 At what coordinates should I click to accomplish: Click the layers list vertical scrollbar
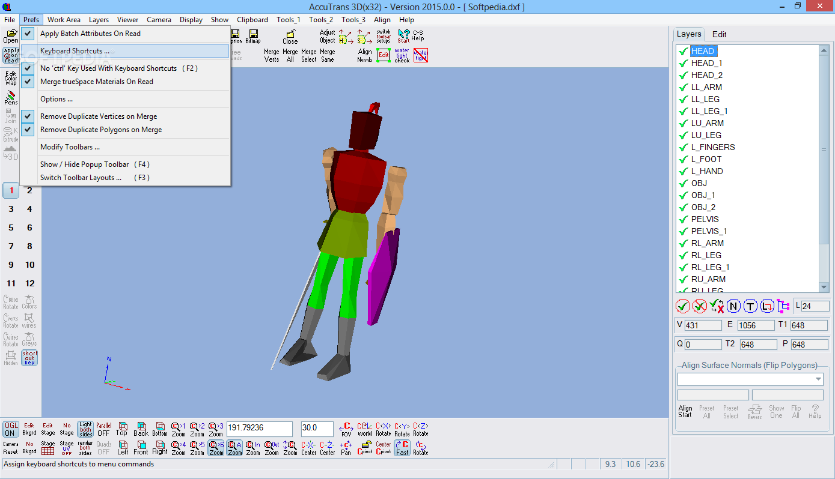pos(824,168)
